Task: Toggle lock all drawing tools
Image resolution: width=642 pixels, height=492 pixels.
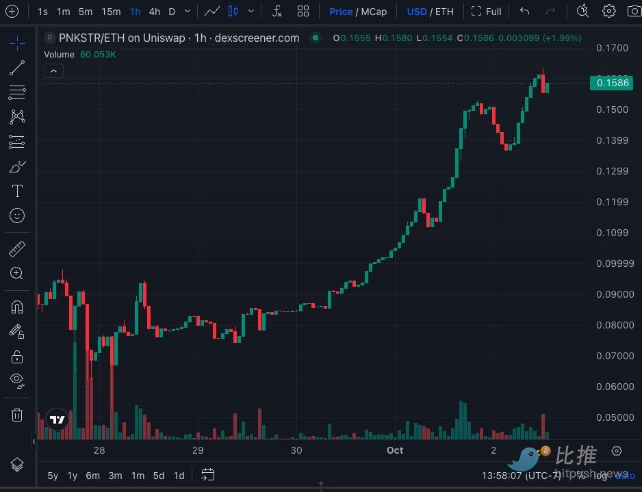Action: pos(17,357)
